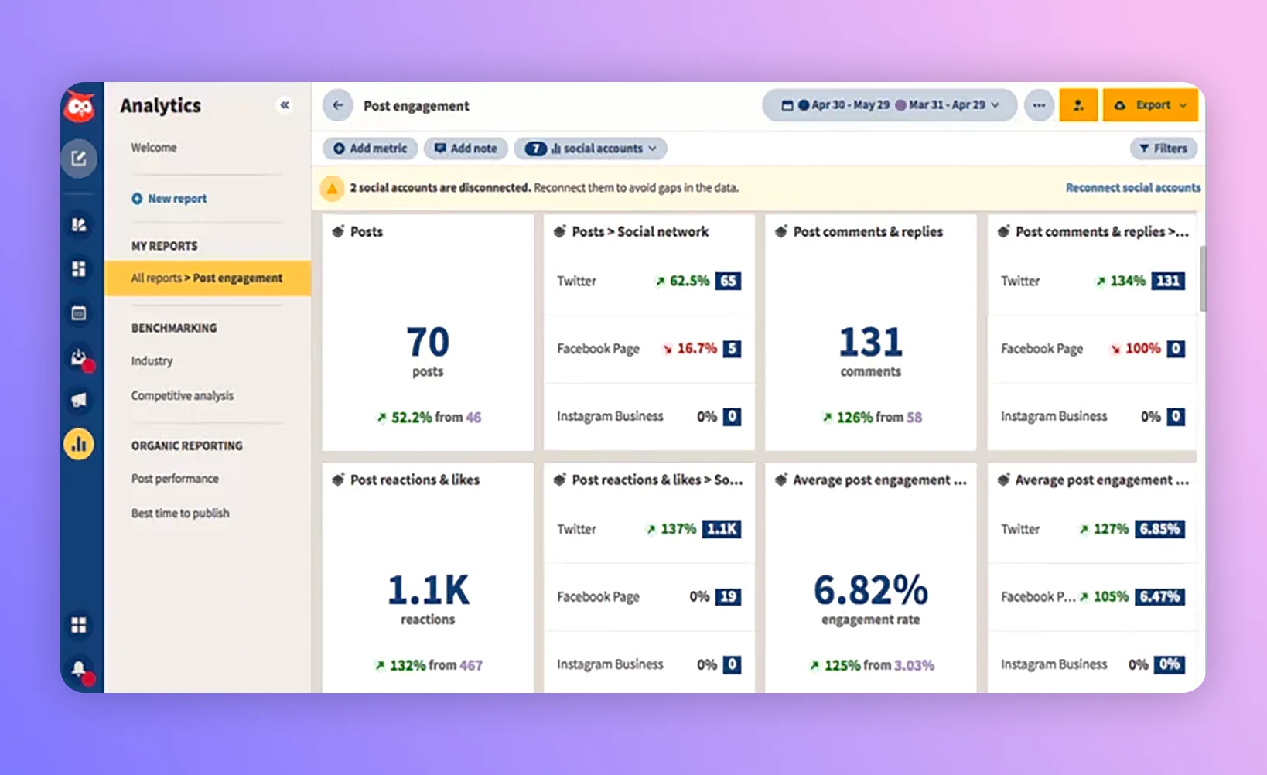Select Post performance under Organic Reporting
The width and height of the screenshot is (1267, 775).
[175, 478]
